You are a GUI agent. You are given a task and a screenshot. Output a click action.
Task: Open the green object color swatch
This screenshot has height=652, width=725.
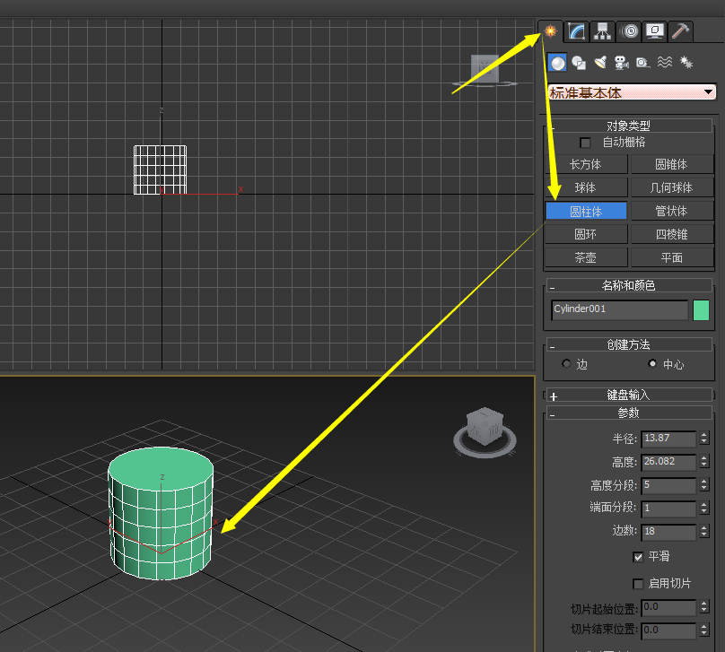click(701, 310)
